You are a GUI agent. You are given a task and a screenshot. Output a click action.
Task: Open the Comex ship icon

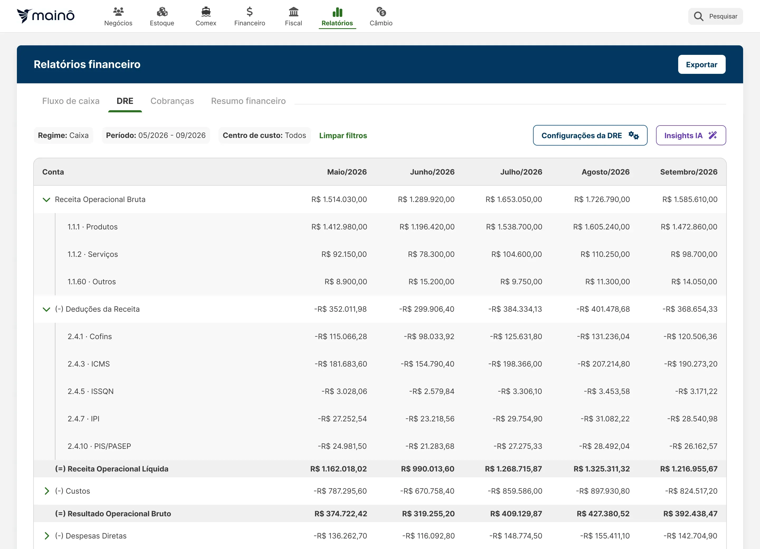tap(206, 12)
